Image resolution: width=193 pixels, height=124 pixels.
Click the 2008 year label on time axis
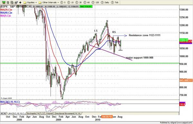click(19, 120)
